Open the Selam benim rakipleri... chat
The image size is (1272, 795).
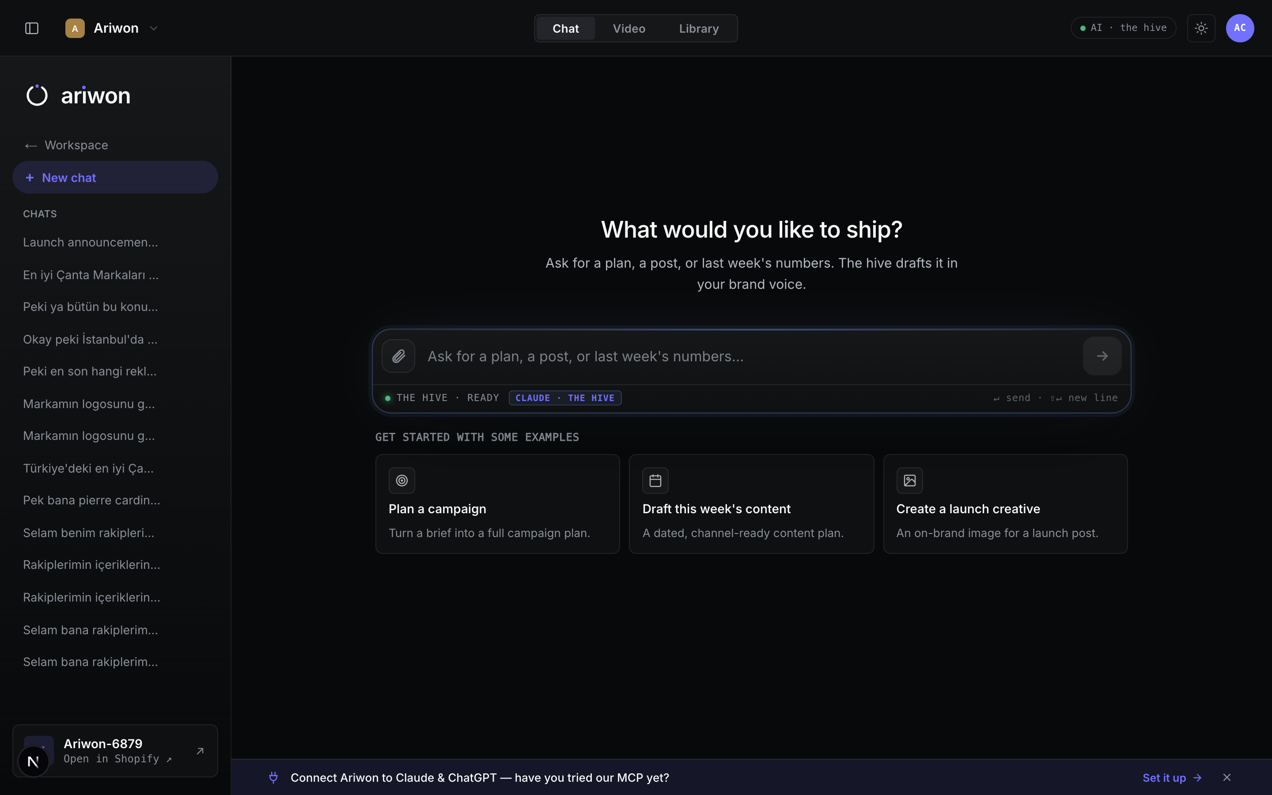coord(89,533)
